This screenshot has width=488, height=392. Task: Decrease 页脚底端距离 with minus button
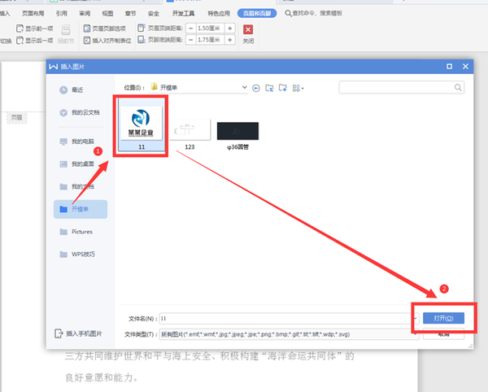tap(191, 39)
